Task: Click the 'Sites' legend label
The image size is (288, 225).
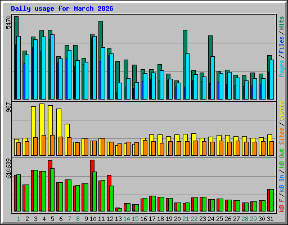Action: pyautogui.click(x=282, y=136)
